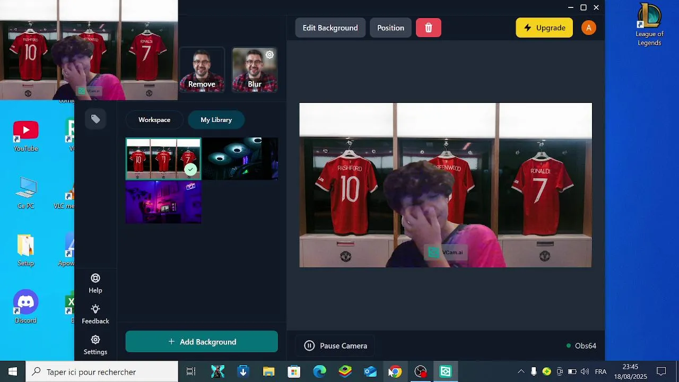Click the red trash delete button
The width and height of the screenshot is (679, 382).
[429, 28]
